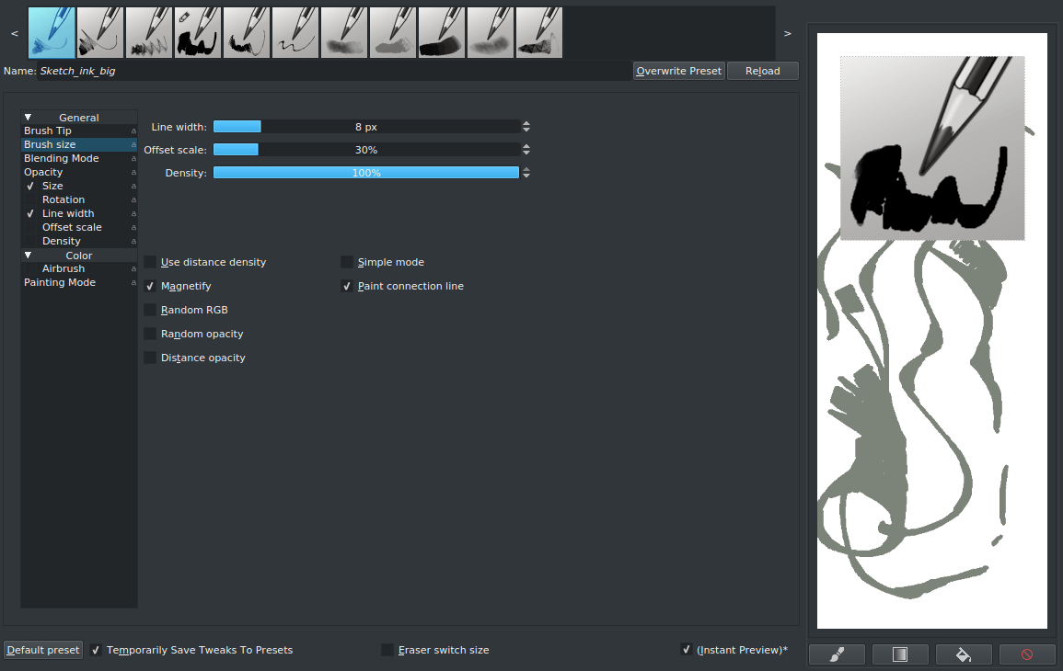Turn on Random RGB

point(150,310)
